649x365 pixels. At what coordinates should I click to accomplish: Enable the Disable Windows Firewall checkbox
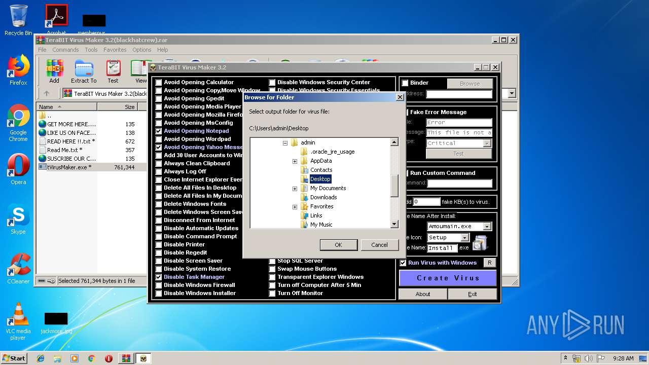pos(159,285)
